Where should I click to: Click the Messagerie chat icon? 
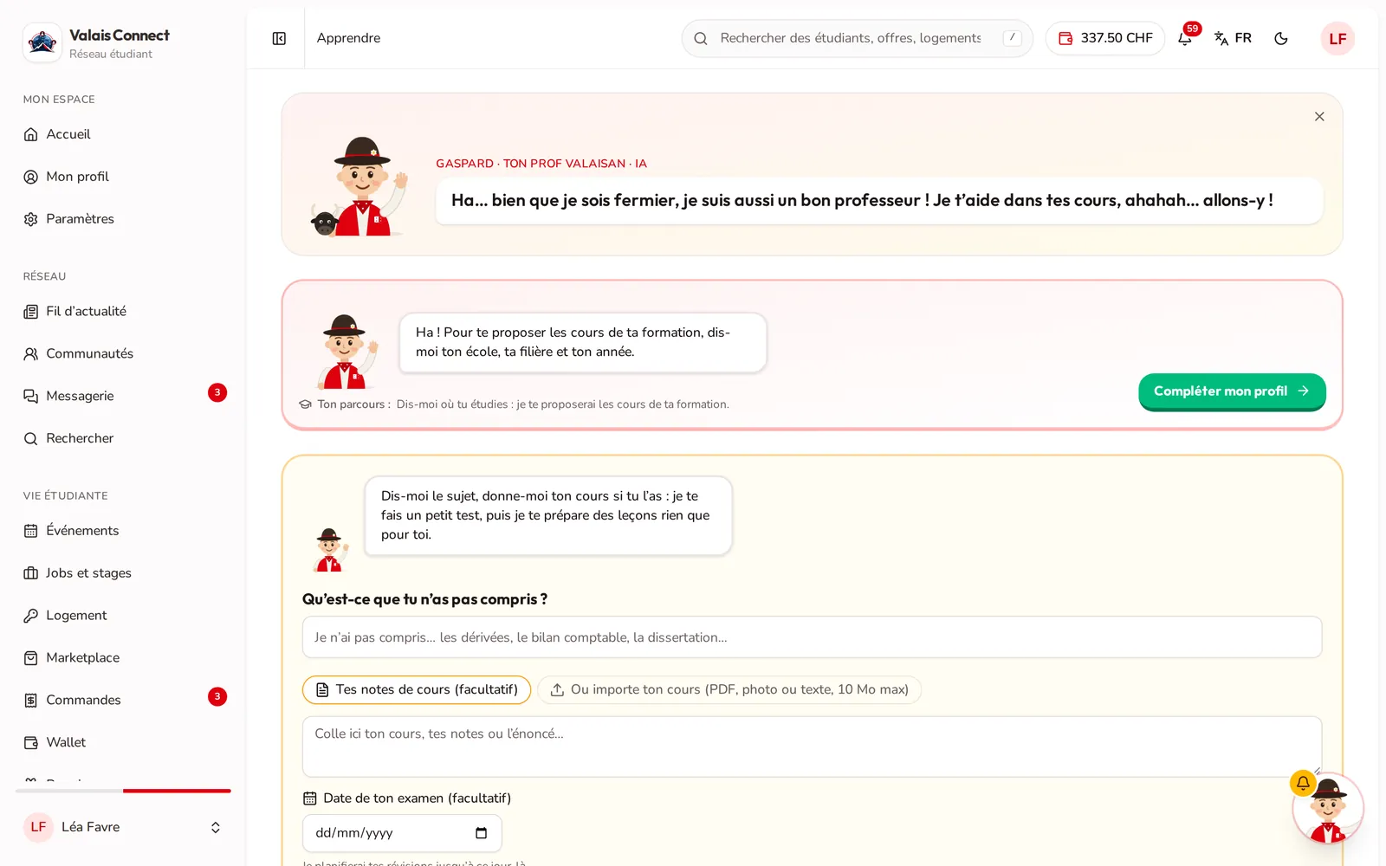point(30,396)
